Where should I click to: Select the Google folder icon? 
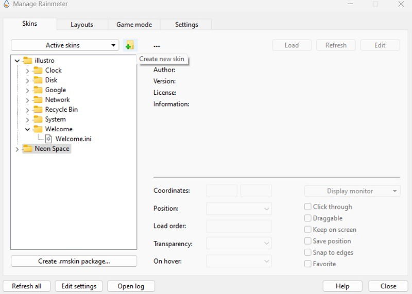pyautogui.click(x=38, y=90)
